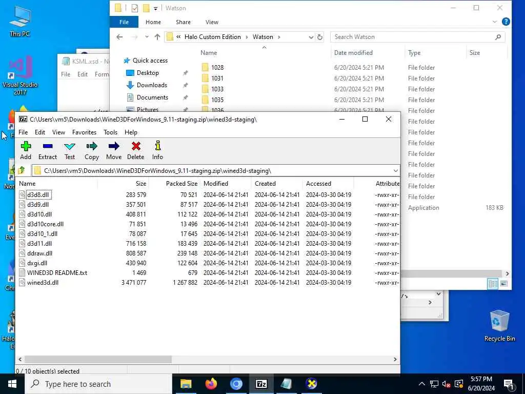Click the 7-Zip address path field

point(216,170)
